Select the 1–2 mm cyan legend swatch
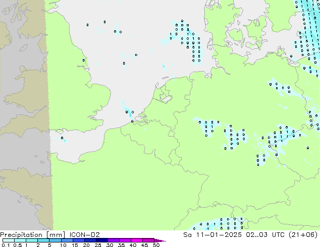Viewport: 320px width, 247px height. coord(32,240)
